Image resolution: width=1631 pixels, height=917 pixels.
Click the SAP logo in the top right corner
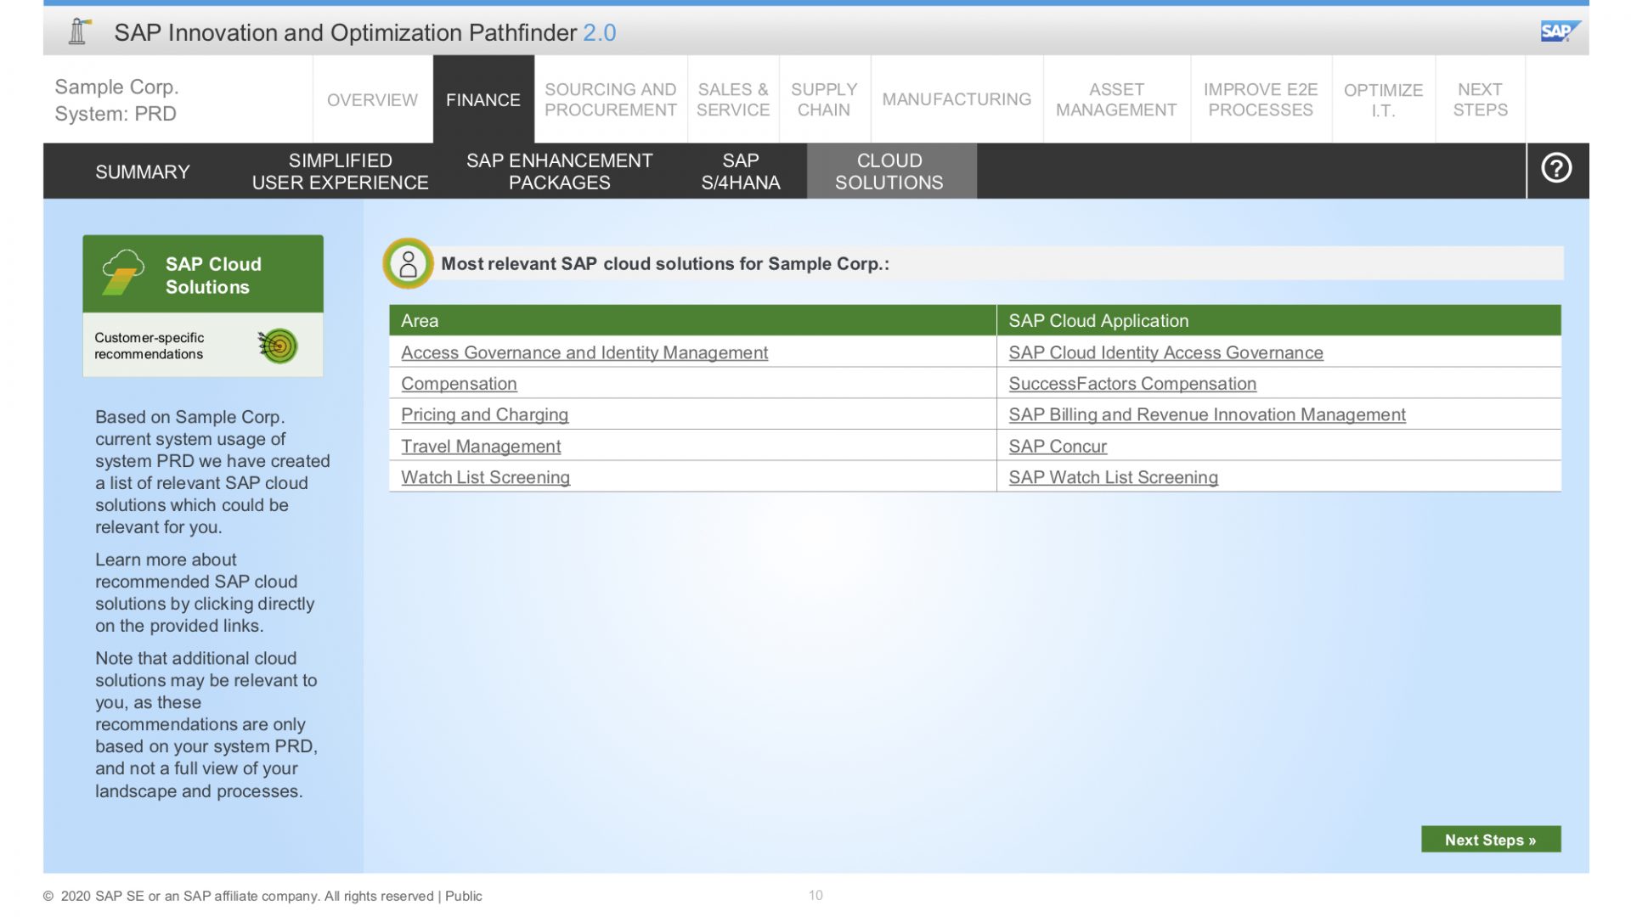click(1560, 31)
